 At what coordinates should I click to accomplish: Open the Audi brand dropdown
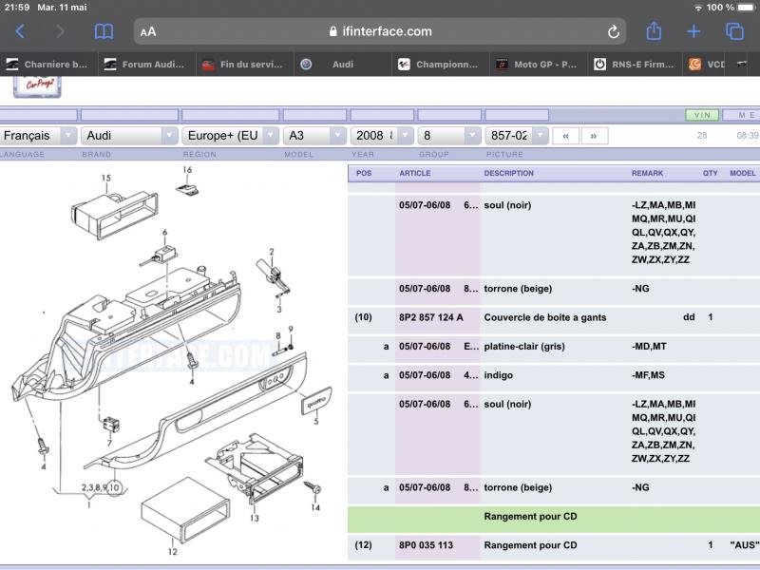pos(129,136)
